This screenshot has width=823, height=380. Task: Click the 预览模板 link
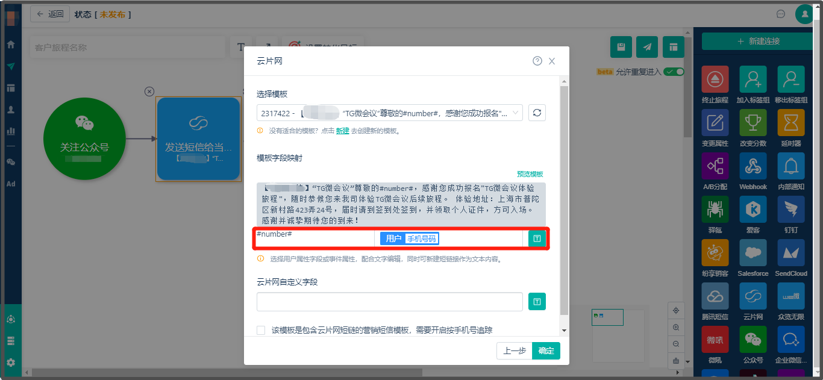pos(530,173)
